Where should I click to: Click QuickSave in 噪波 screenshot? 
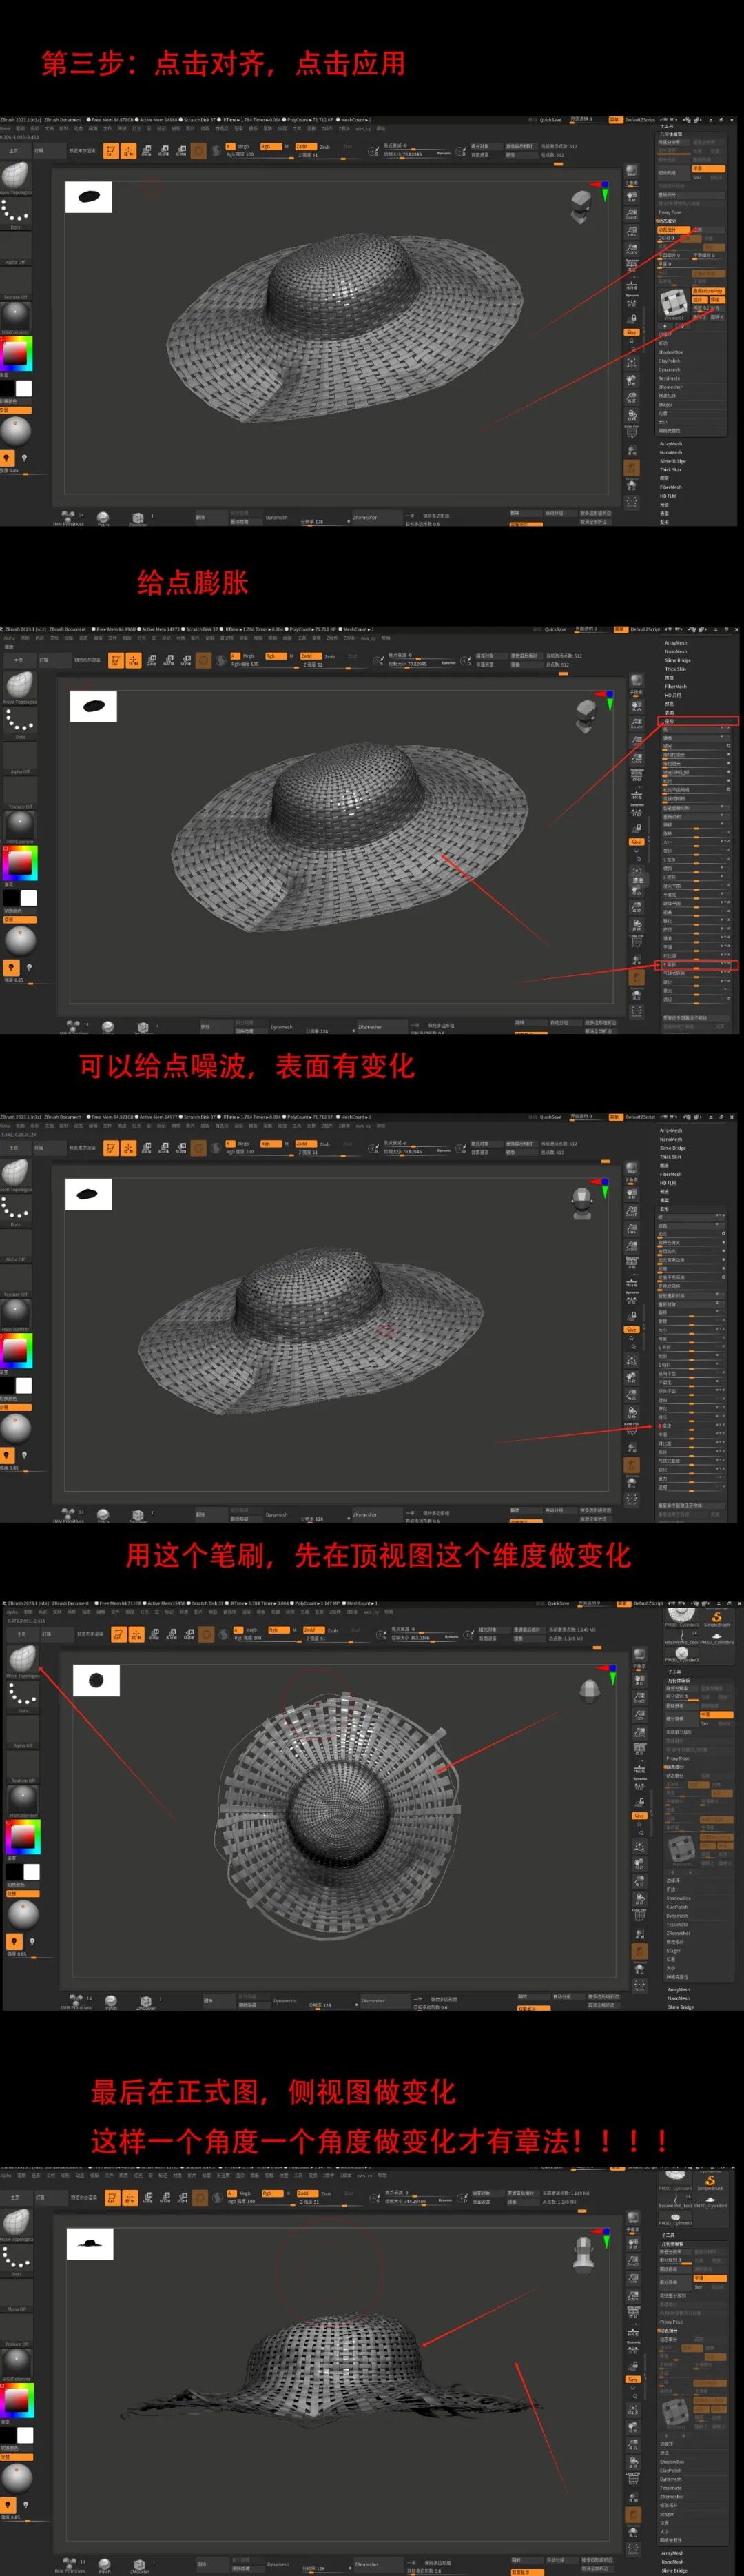pyautogui.click(x=550, y=1116)
